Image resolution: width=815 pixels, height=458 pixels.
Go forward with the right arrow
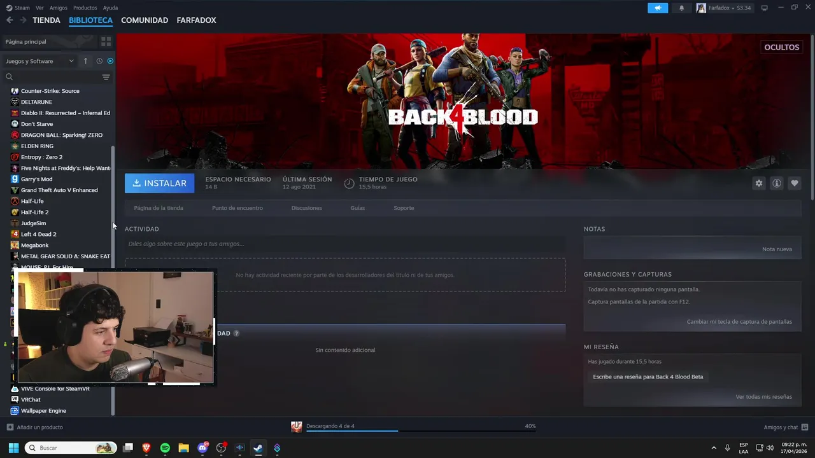(x=23, y=20)
